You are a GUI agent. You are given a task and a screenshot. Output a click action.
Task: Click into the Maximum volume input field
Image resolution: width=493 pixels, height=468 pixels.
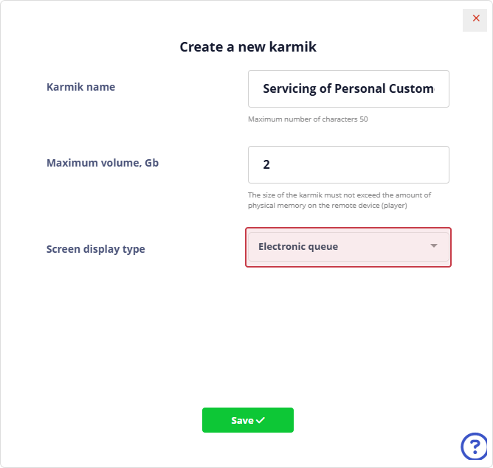(x=348, y=164)
